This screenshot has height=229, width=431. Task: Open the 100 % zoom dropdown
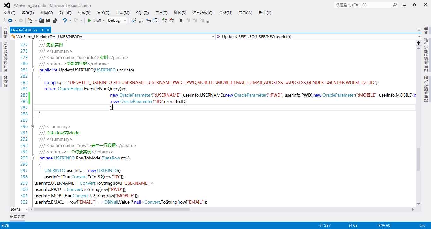[19, 209]
